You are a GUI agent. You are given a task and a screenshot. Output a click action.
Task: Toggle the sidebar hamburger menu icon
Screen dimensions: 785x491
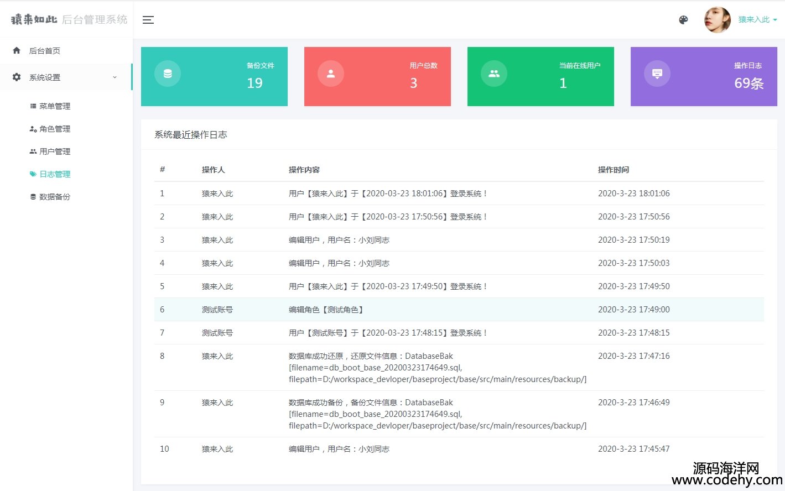[148, 20]
